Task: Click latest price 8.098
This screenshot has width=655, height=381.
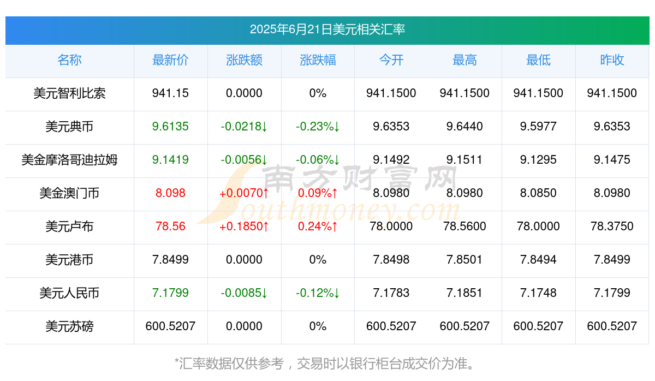Action: (170, 193)
